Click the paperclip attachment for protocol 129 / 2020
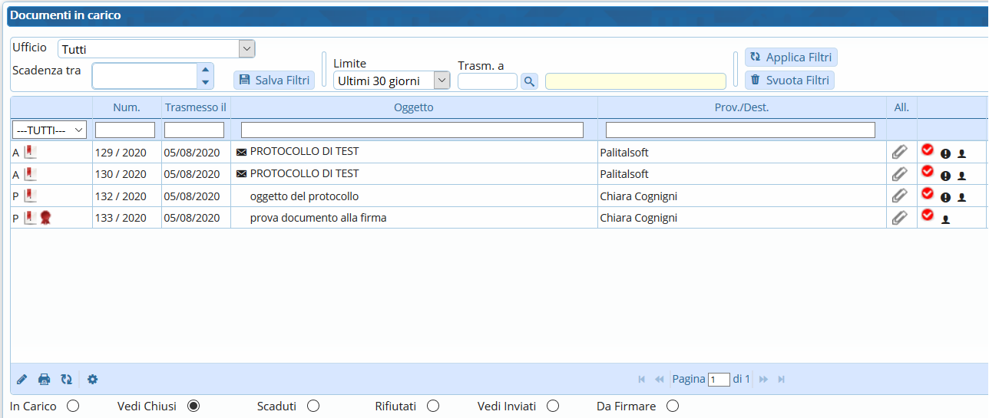Screen dimensions: 989x418 coord(899,152)
